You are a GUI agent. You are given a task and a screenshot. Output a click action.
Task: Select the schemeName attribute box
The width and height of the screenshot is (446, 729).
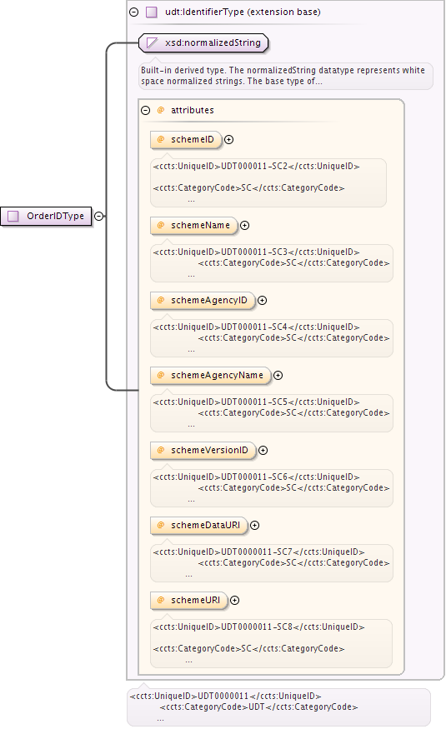click(194, 226)
